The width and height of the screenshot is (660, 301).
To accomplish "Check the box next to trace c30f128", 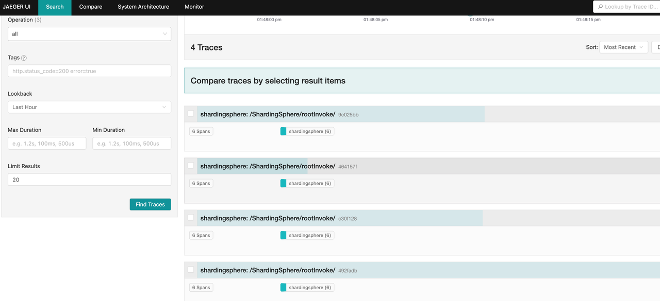I will [x=191, y=218].
